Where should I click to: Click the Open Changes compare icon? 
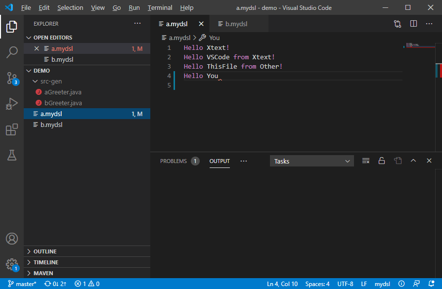point(398,24)
